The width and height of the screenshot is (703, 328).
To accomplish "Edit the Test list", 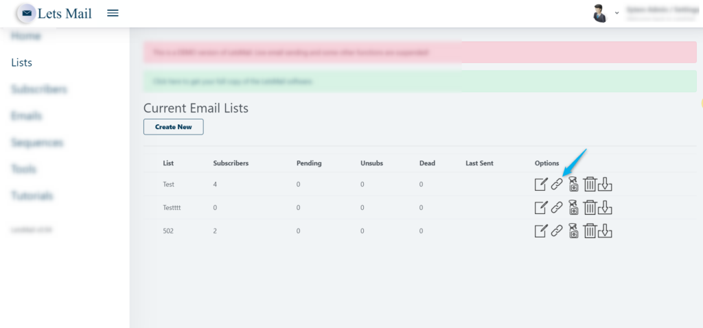I will pos(541,184).
